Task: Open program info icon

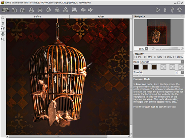Action: pyautogui.click(x=165, y=10)
